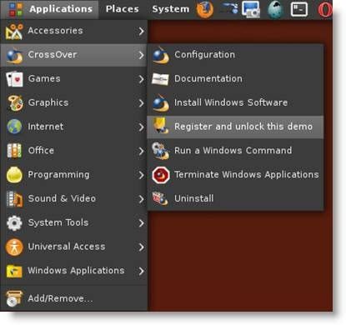Open the Windows Applications category

pyautogui.click(x=73, y=271)
